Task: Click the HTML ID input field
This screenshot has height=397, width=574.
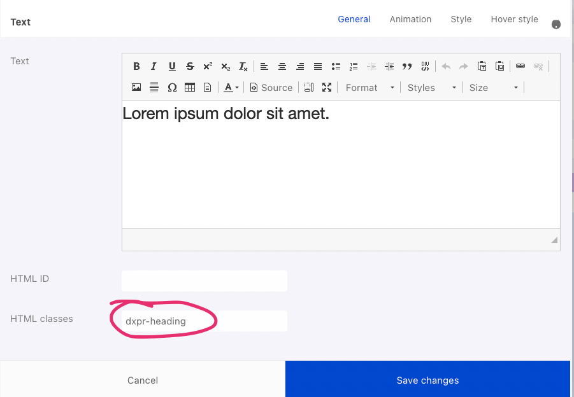Action: [x=204, y=281]
